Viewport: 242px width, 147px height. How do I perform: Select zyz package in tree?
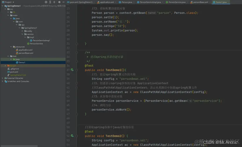coord(23,25)
